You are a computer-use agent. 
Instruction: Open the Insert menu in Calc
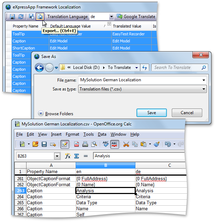coord(56,134)
